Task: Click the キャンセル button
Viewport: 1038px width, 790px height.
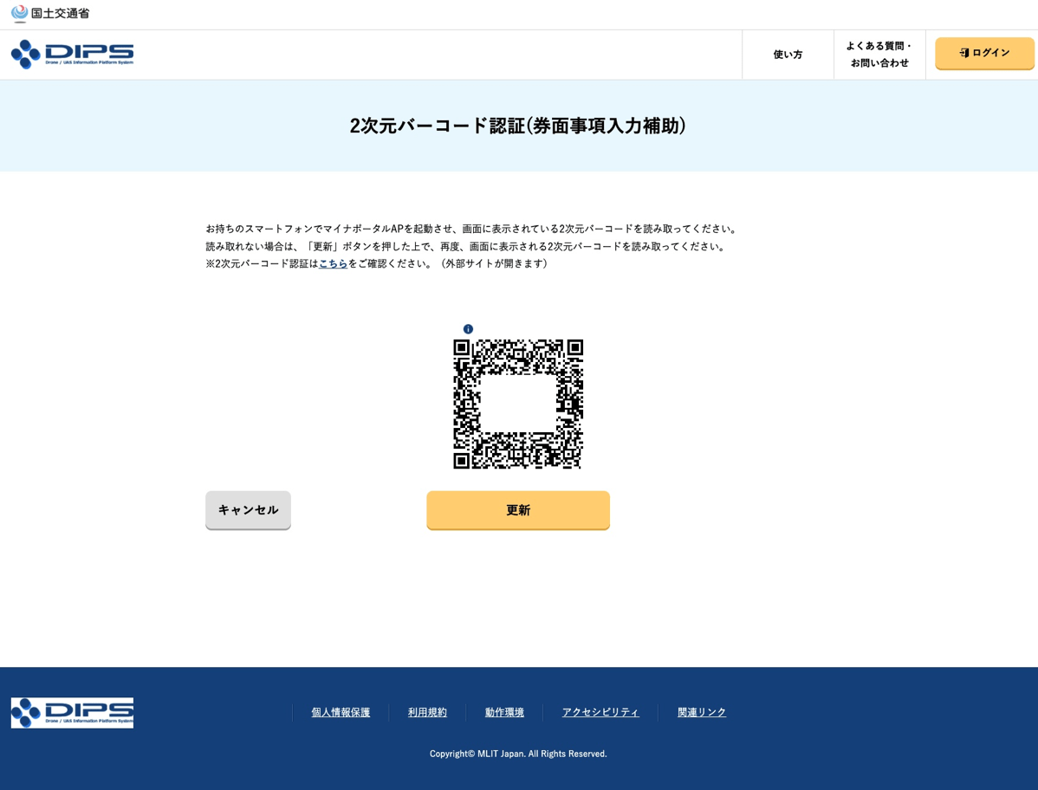Action: pyautogui.click(x=249, y=510)
